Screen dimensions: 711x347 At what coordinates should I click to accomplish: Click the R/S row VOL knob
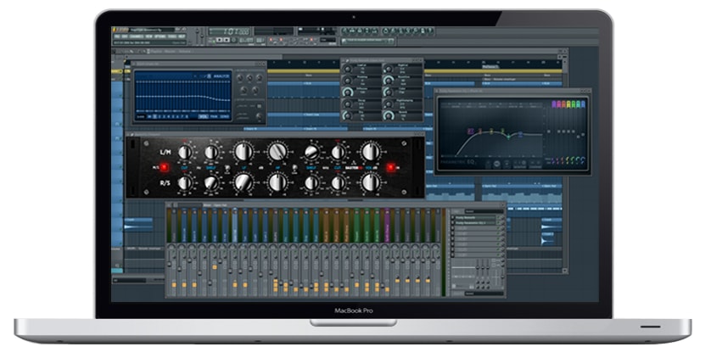pyautogui.click(x=371, y=182)
